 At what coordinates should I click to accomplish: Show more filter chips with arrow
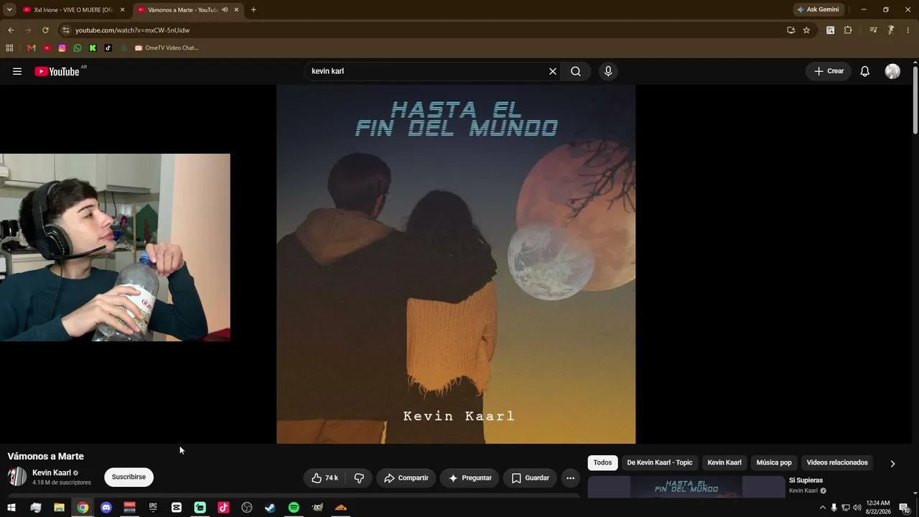pyautogui.click(x=892, y=463)
